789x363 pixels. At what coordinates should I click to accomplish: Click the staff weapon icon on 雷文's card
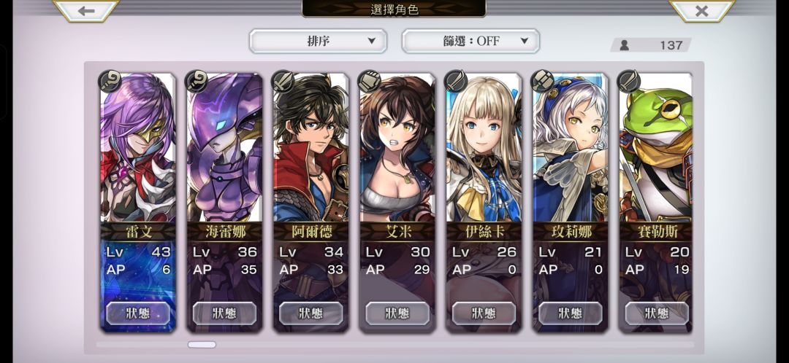tap(110, 82)
